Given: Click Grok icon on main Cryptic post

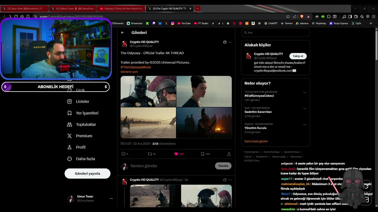Looking at the screenshot, I should pyautogui.click(x=225, y=42).
